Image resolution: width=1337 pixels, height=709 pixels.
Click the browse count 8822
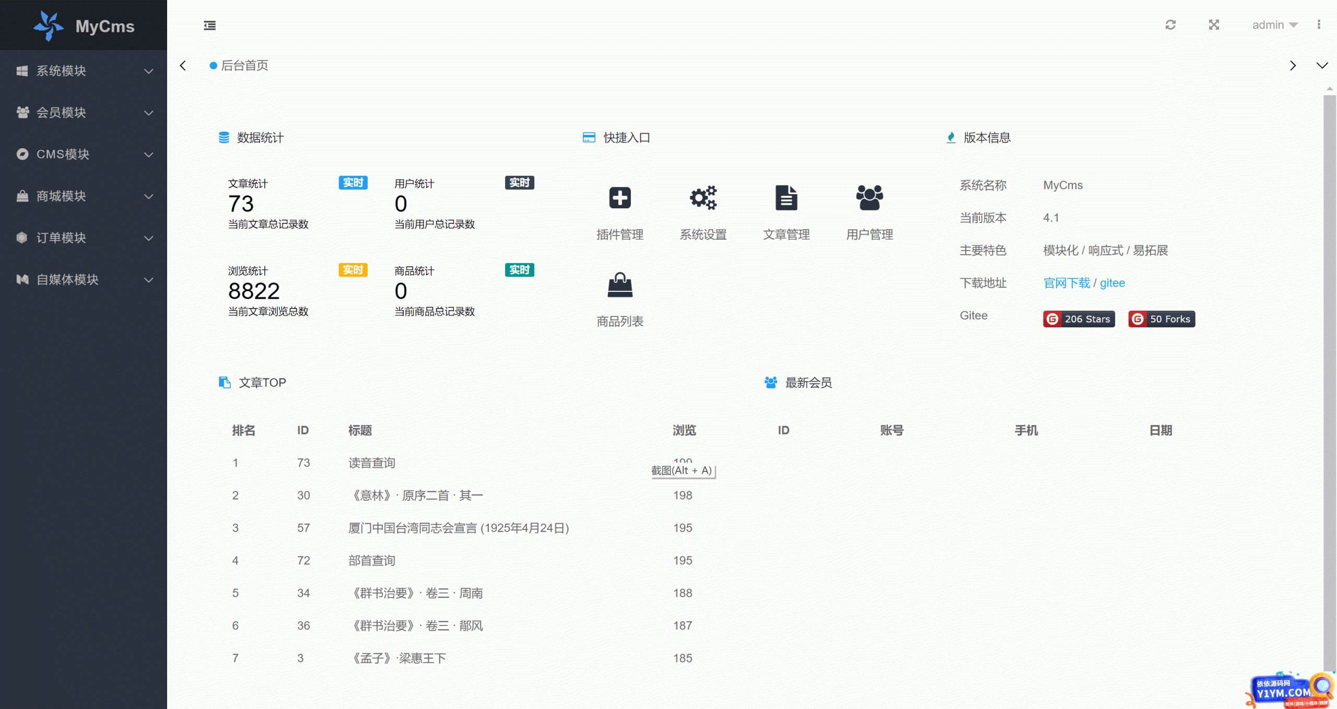tap(254, 291)
